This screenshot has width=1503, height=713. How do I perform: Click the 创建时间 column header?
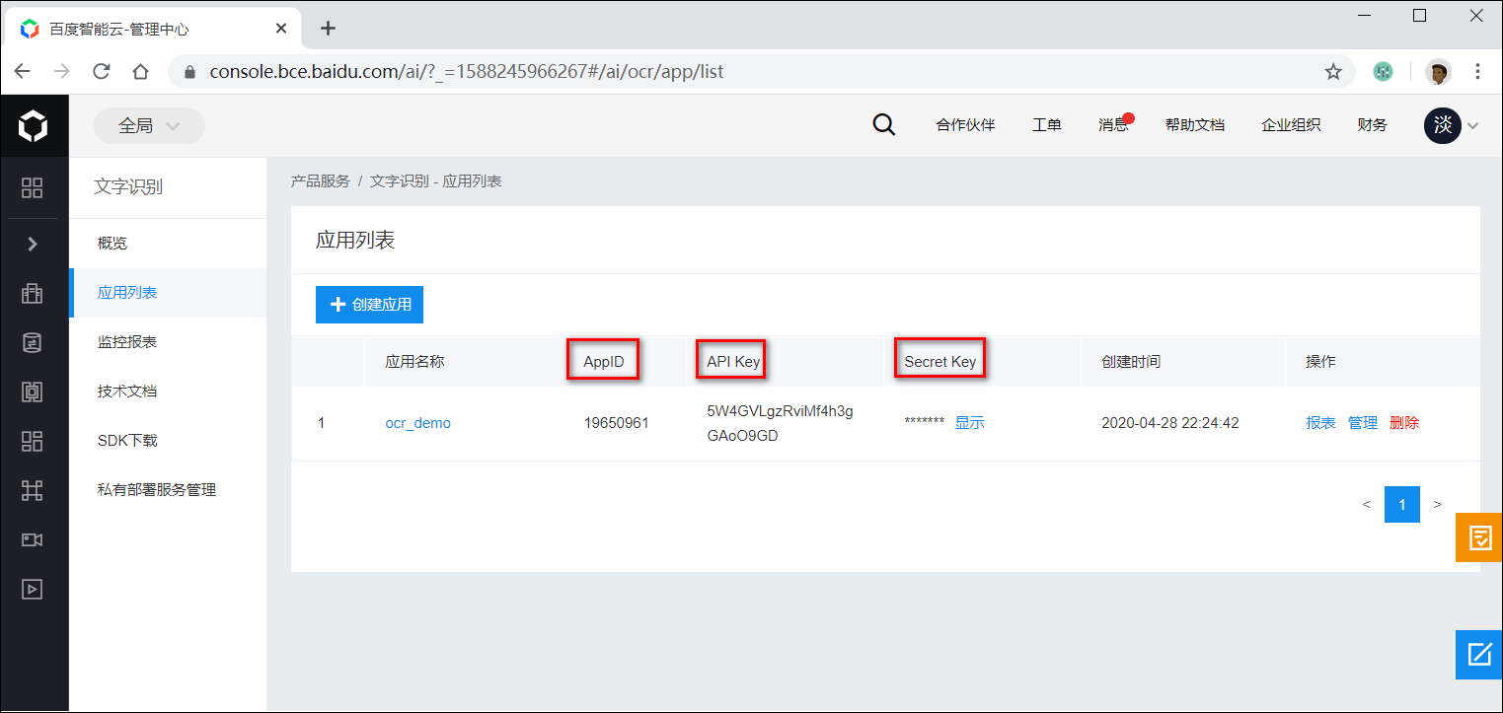click(1131, 362)
